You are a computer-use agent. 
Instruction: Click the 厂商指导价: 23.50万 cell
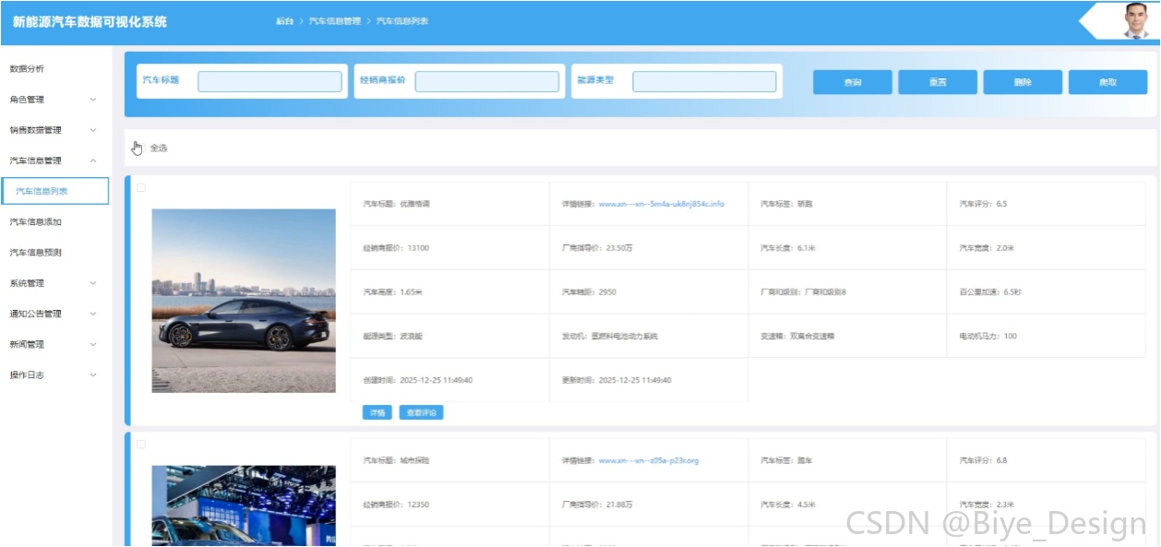click(649, 248)
